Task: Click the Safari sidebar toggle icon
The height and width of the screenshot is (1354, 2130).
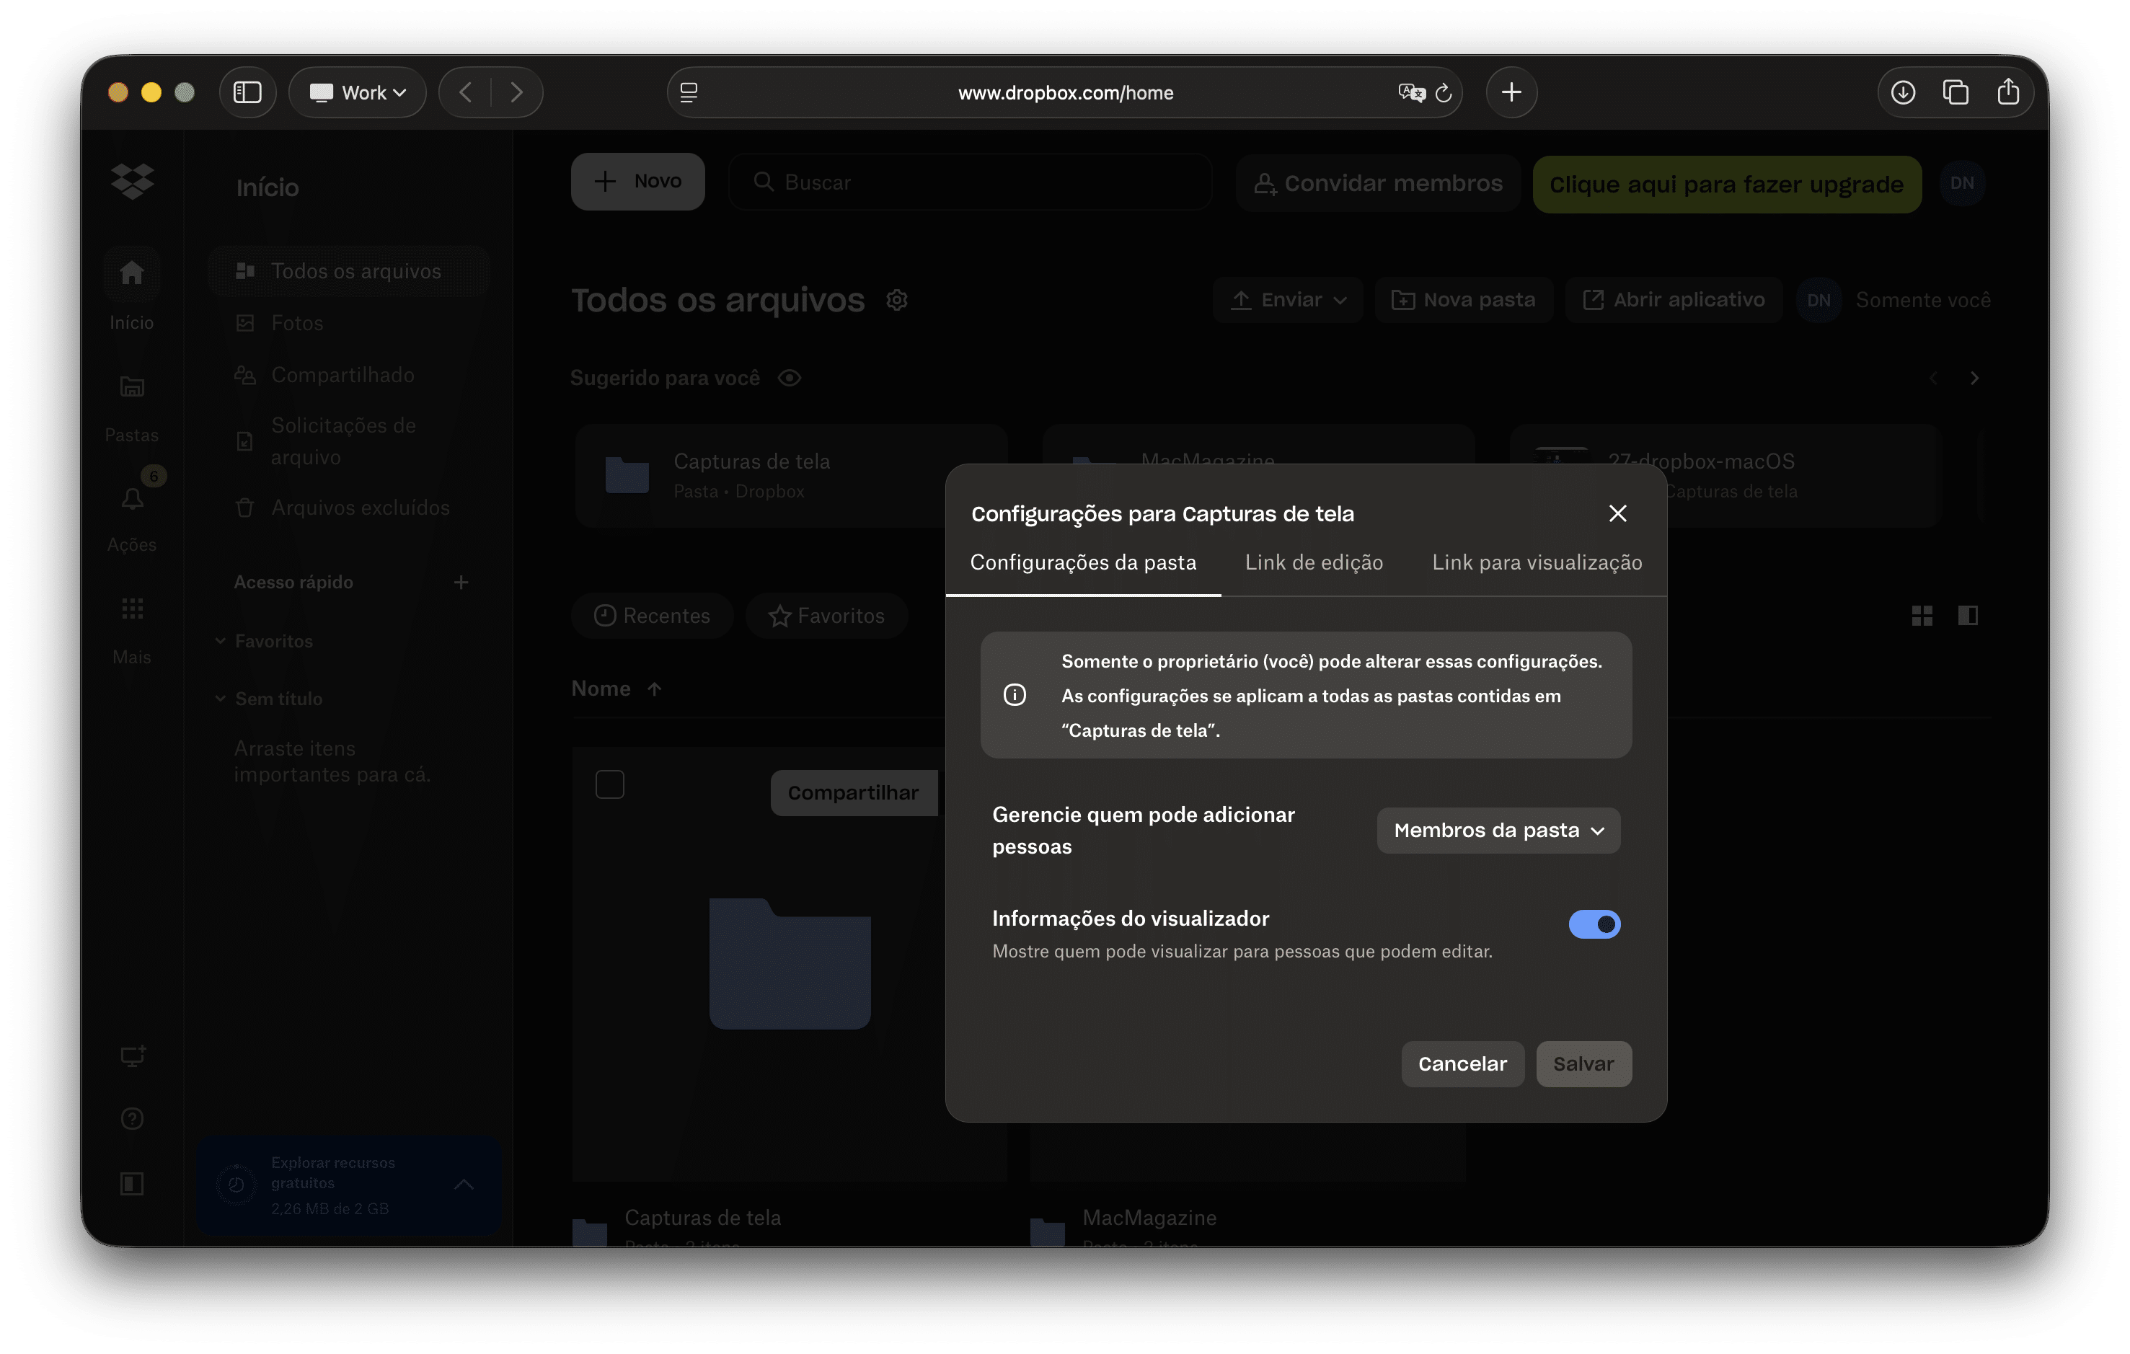Action: 247,92
